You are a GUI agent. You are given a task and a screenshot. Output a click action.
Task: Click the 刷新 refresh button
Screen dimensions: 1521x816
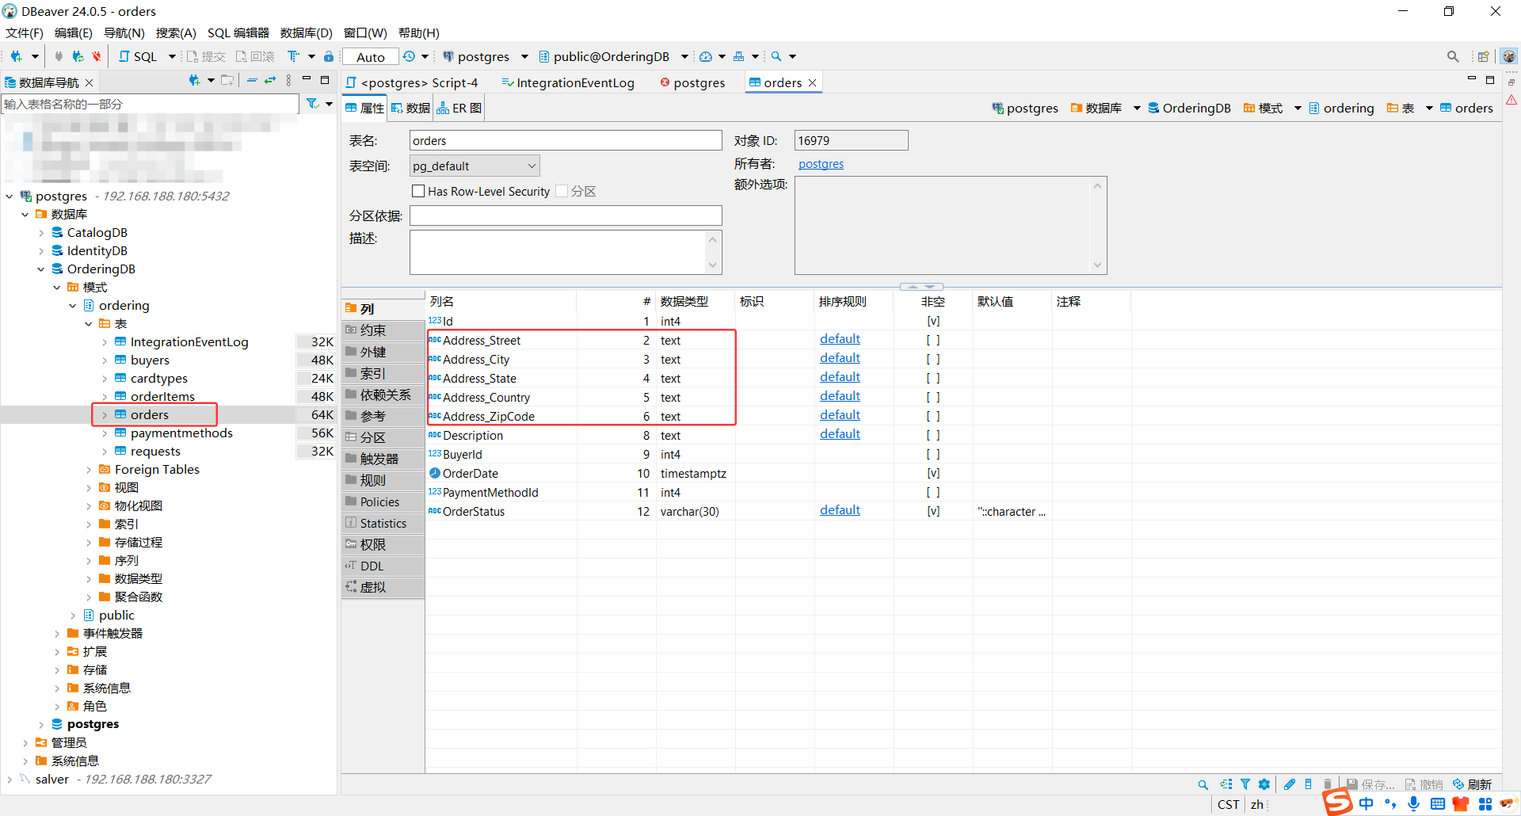[1473, 784]
